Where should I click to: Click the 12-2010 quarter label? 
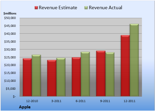[x=32, y=101]
